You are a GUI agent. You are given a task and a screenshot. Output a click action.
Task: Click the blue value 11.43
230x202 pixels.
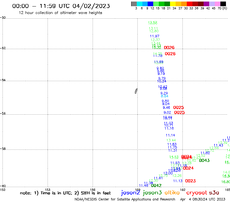tap(218, 145)
